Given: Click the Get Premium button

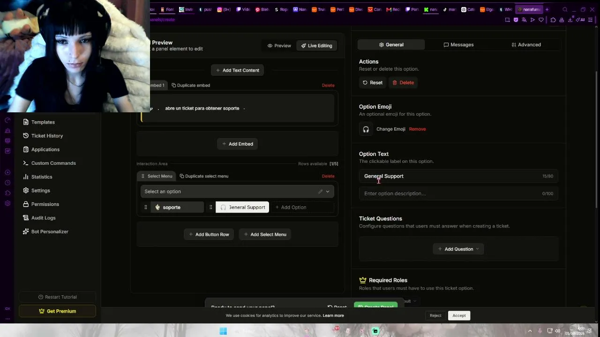Looking at the screenshot, I should coord(57,311).
